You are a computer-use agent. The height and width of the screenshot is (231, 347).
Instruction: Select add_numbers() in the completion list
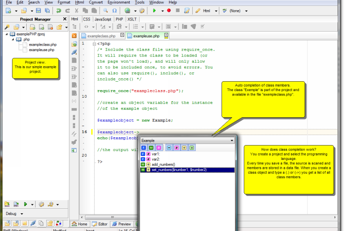(187, 164)
